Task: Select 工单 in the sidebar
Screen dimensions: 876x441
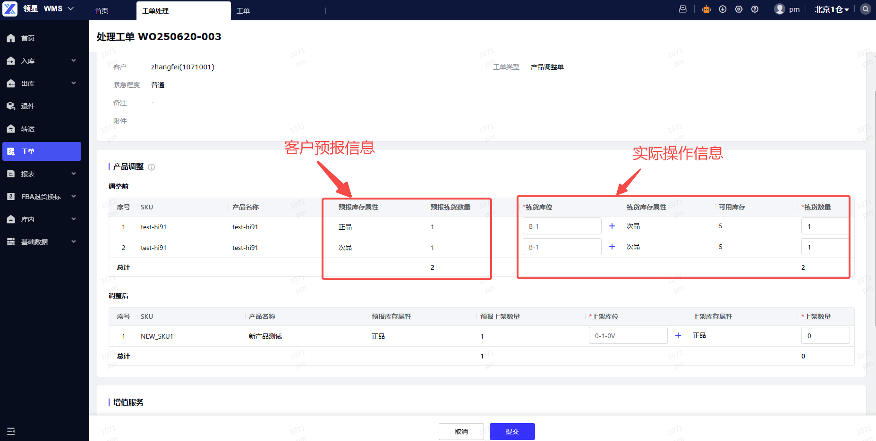Action: pos(42,151)
